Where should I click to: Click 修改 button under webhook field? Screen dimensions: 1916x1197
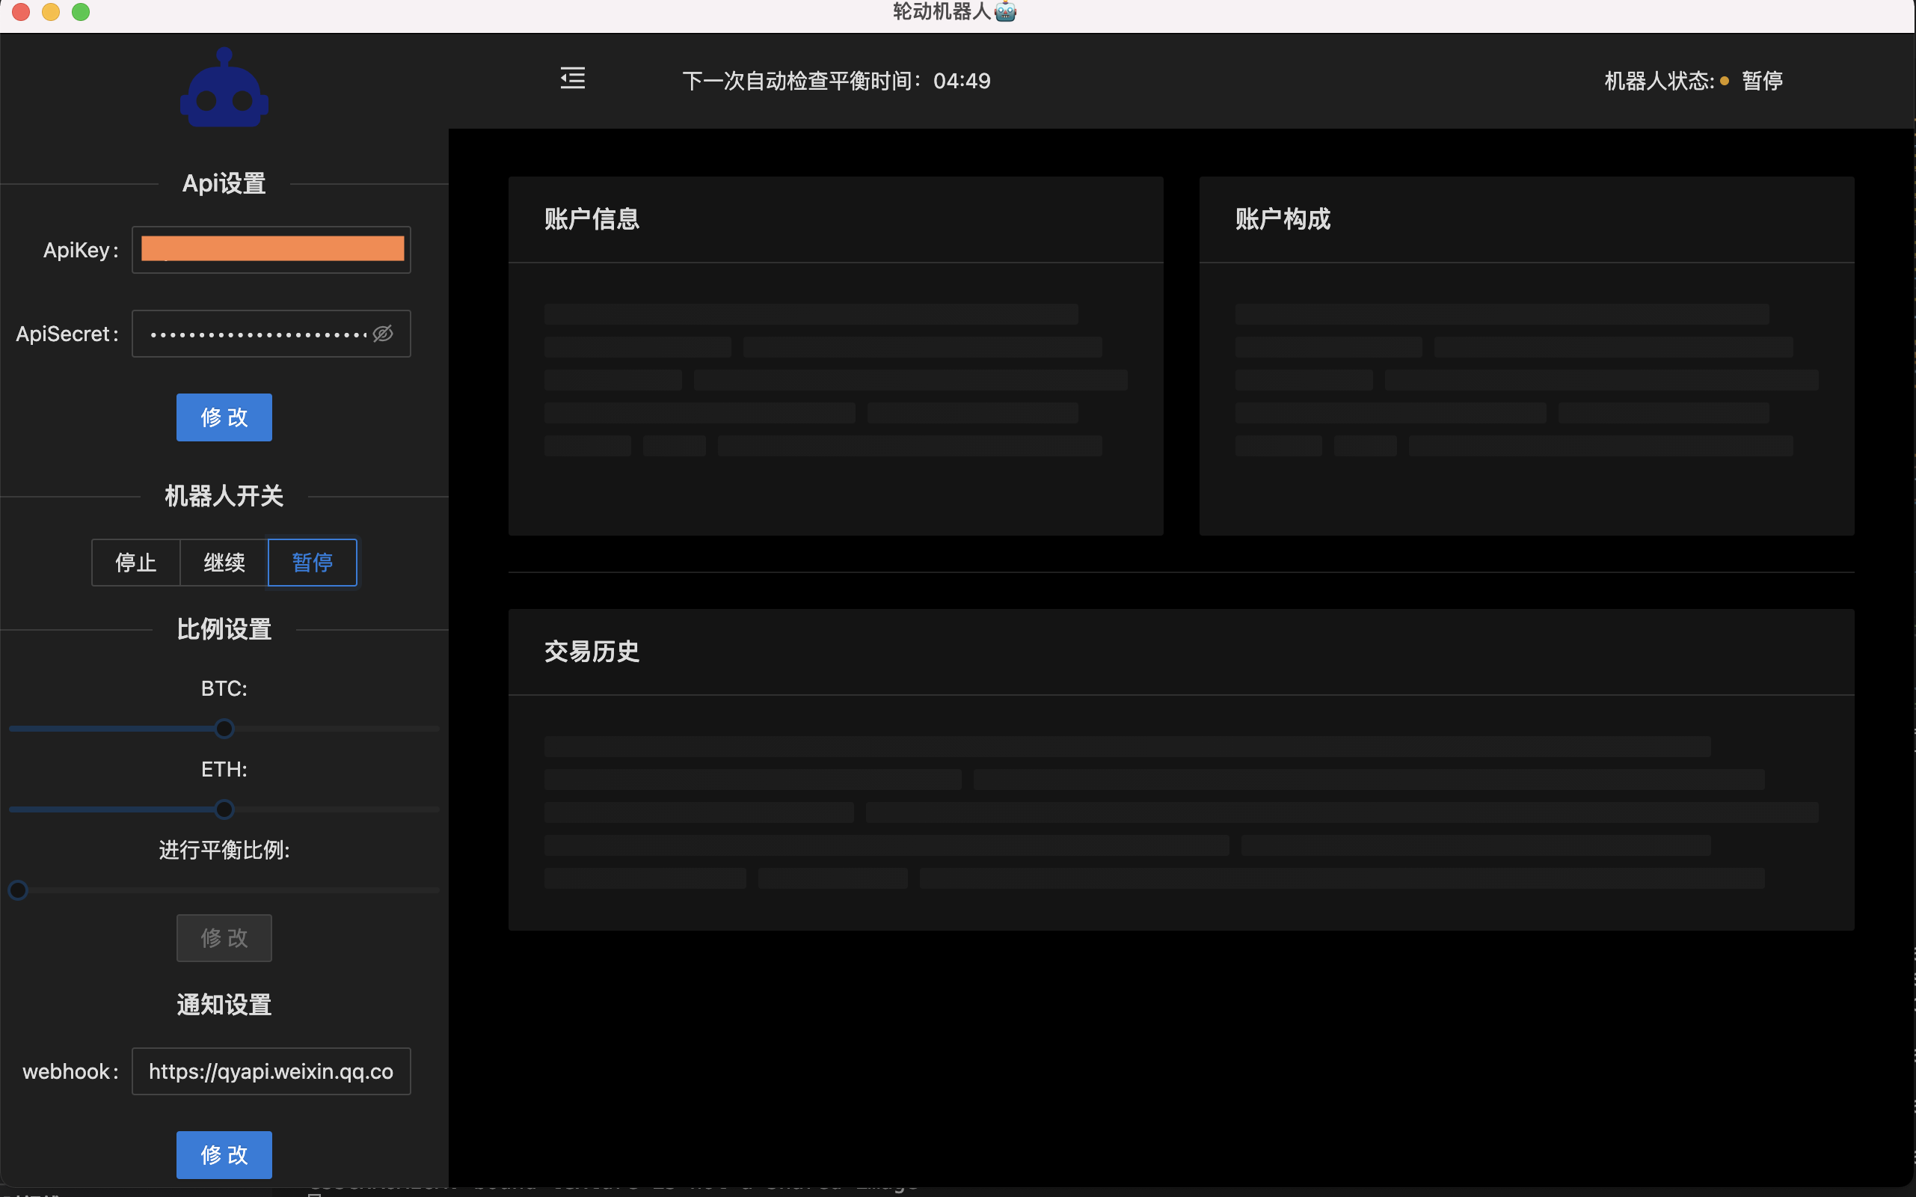224,1154
